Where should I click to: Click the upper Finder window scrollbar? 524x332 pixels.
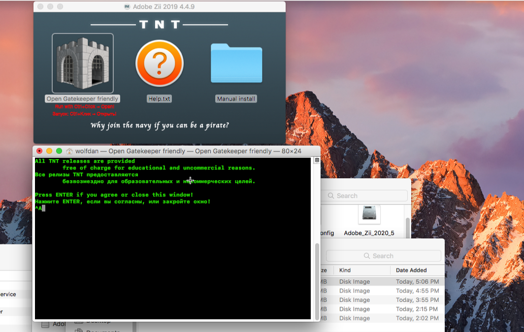(x=408, y=228)
